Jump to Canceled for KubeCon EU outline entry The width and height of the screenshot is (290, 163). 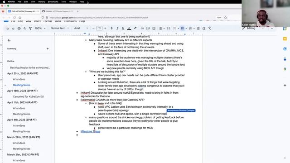(28, 96)
